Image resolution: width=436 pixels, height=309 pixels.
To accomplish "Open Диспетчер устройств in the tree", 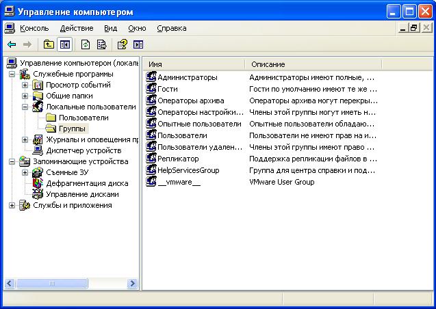I will [x=84, y=151].
